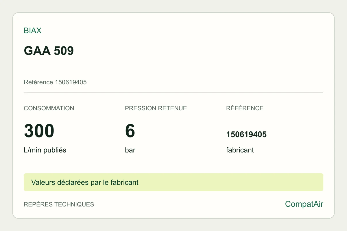Screen dimensions: 347x231
Task: Select the GAA 509 product title
Action: click(x=49, y=51)
